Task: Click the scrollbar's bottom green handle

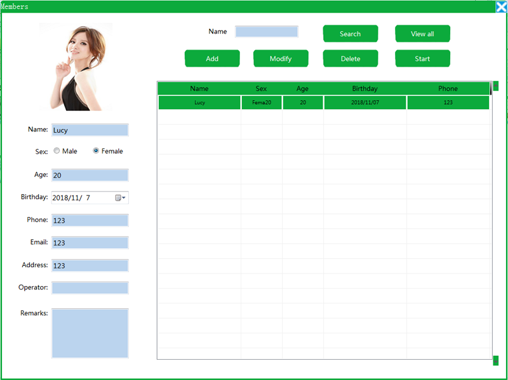Action: point(495,360)
